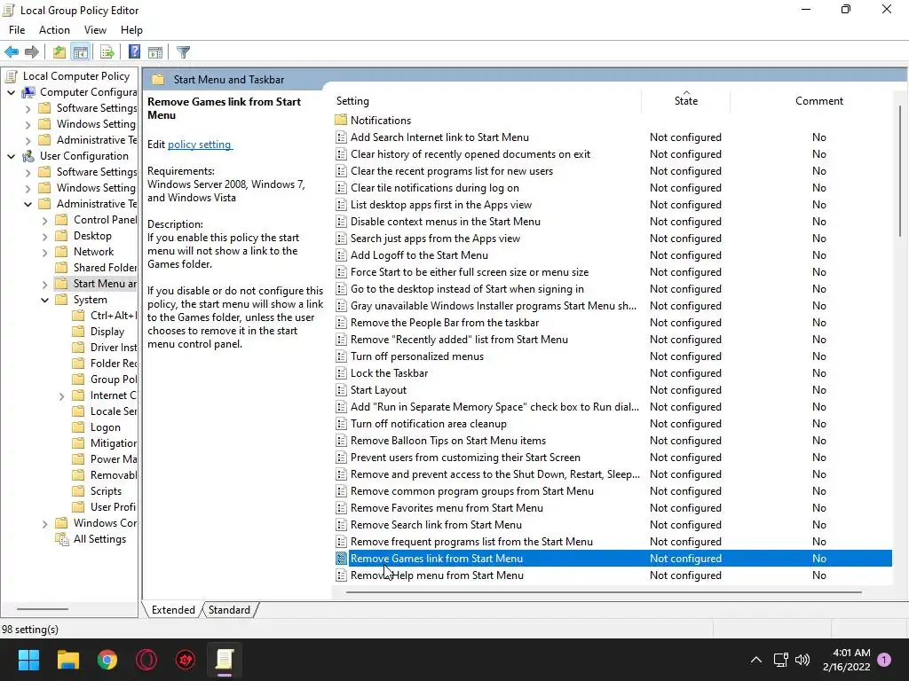Click the Forward arrow toolbar icon
Viewport: 909px width, 681px height.
(x=32, y=52)
